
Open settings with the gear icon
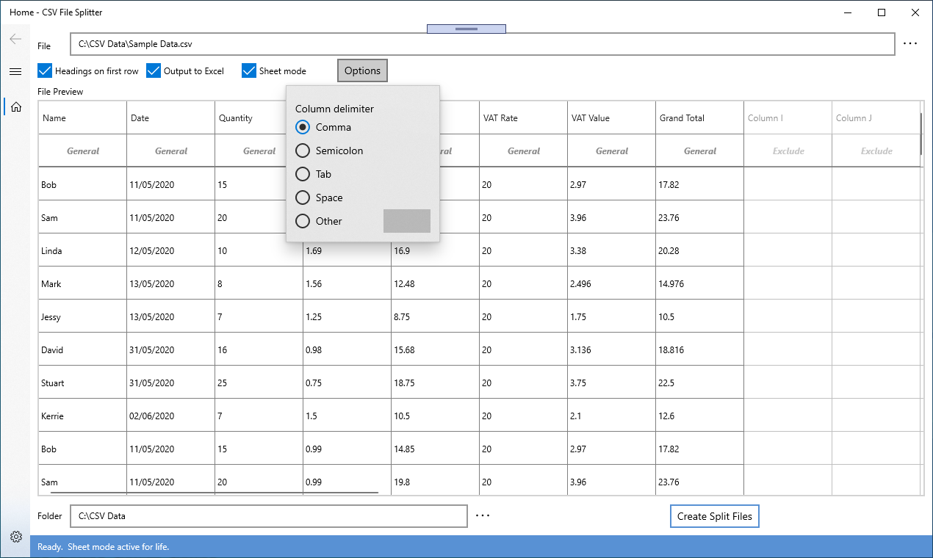click(x=15, y=537)
